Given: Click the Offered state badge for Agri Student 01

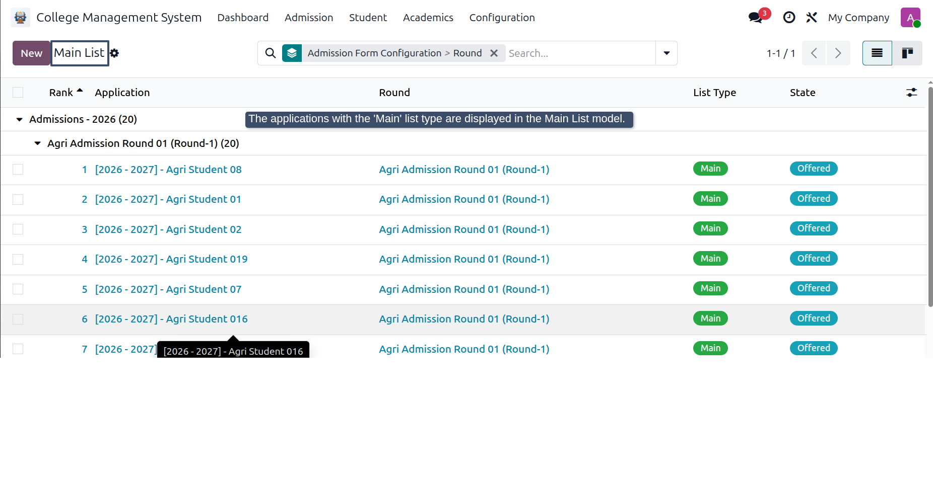Looking at the screenshot, I should 814,199.
